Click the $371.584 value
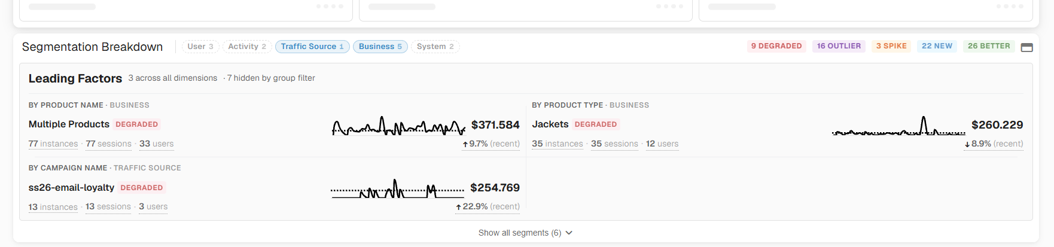 (495, 125)
